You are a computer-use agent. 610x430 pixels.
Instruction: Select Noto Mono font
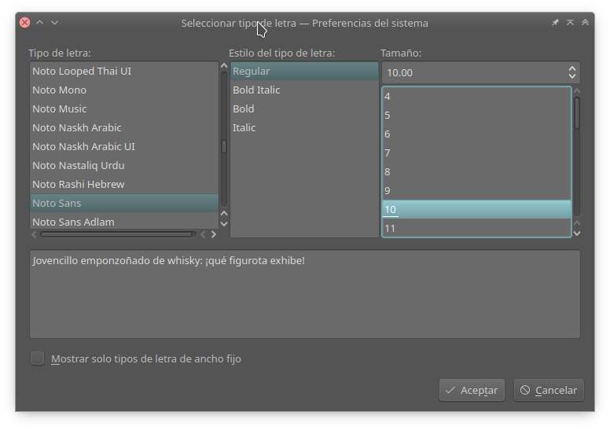(124, 90)
